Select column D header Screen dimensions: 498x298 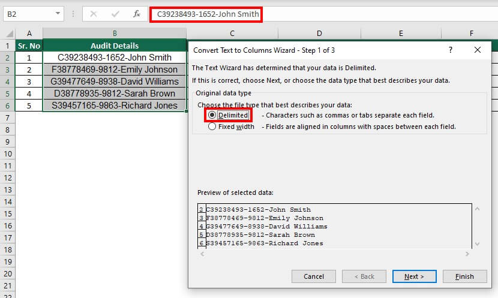click(x=319, y=34)
